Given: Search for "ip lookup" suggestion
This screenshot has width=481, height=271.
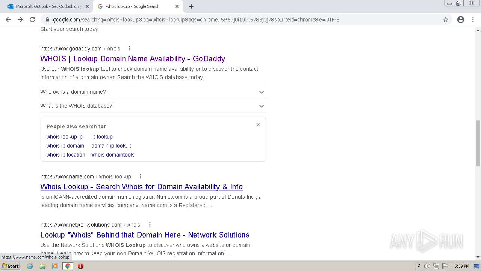Looking at the screenshot, I should pos(102,137).
